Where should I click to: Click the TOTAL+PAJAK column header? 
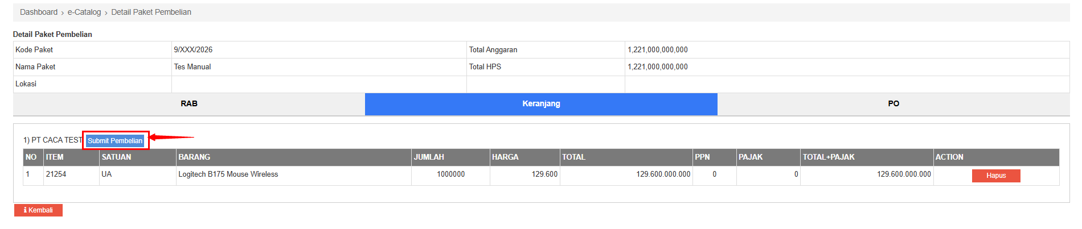tap(828, 157)
